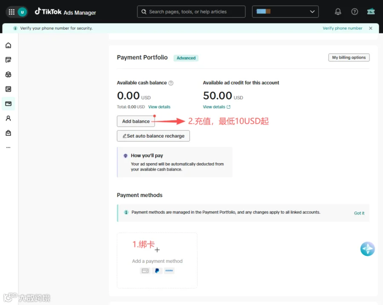Image resolution: width=383 pixels, height=305 pixels.
Task: Open the notifications bell icon
Action: [338, 11]
